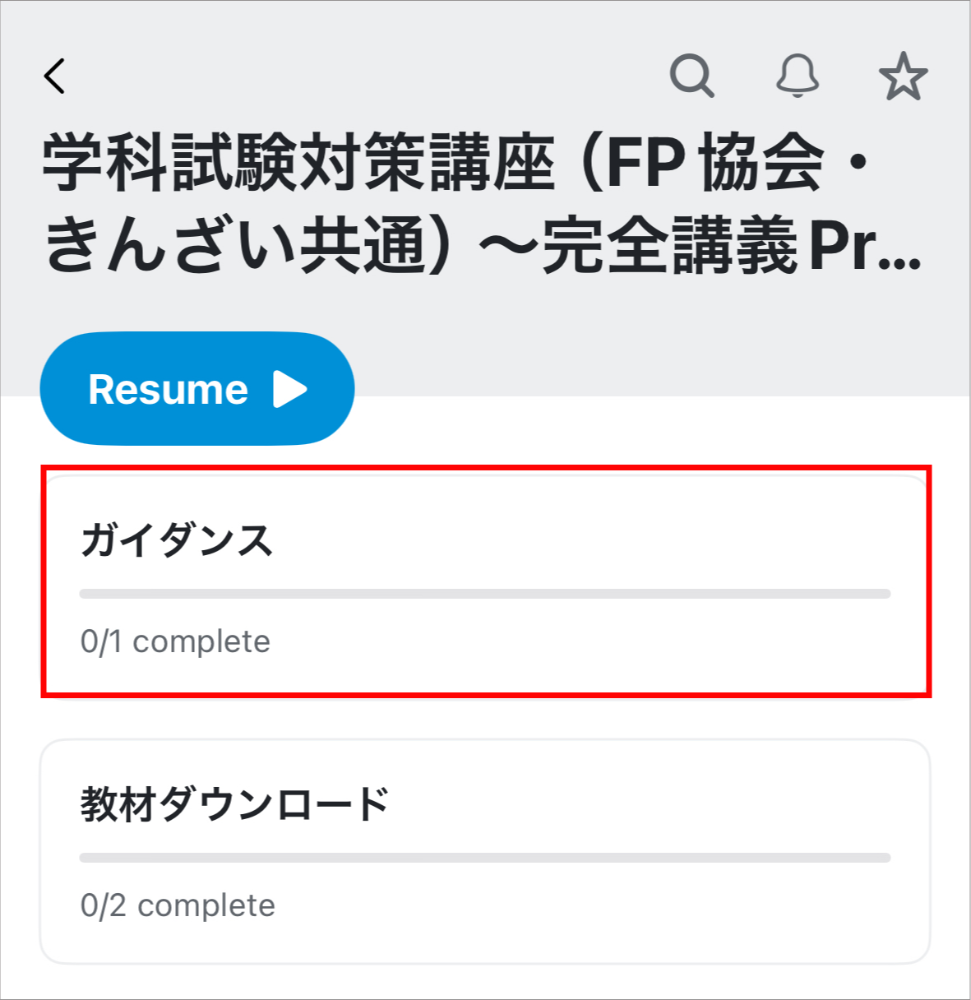
Task: Click the ガイダンス heading text
Action: [x=176, y=541]
